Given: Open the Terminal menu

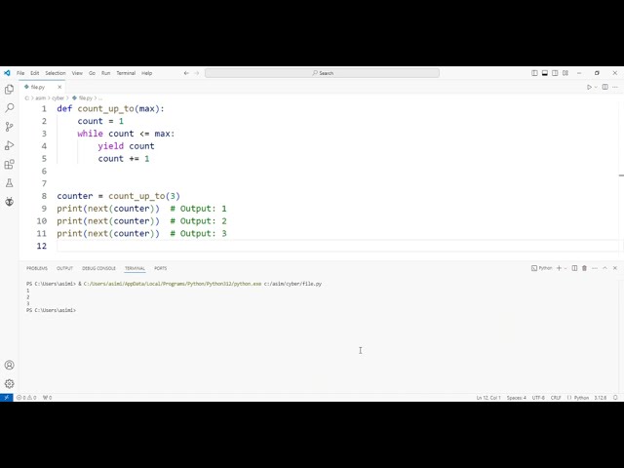Looking at the screenshot, I should point(126,73).
